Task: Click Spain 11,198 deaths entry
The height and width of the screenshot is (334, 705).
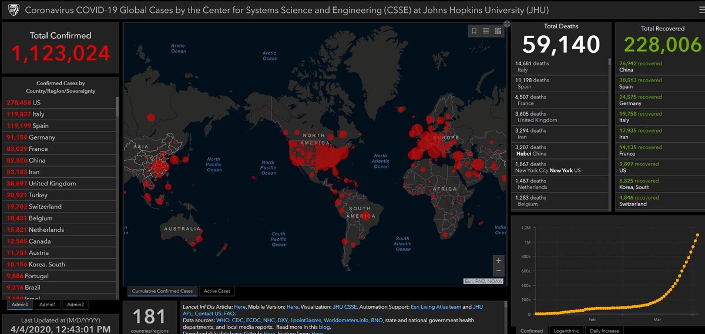Action: 560,83
